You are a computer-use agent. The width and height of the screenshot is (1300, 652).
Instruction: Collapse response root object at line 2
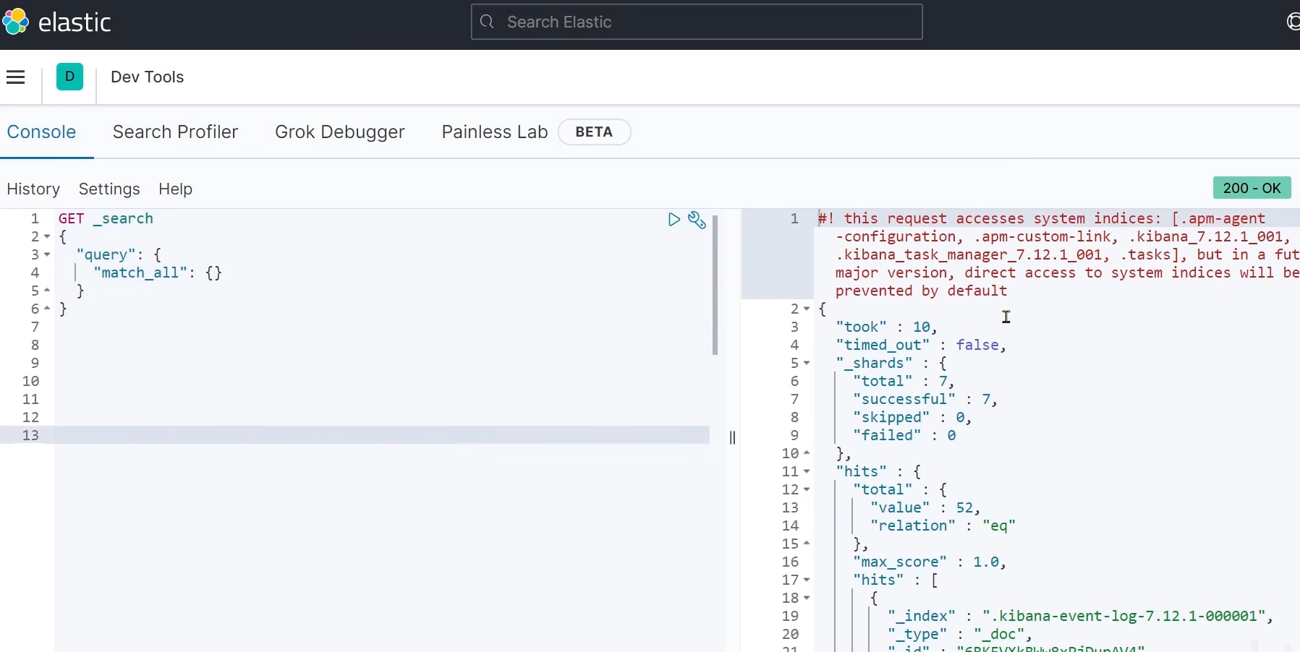pyautogui.click(x=807, y=309)
